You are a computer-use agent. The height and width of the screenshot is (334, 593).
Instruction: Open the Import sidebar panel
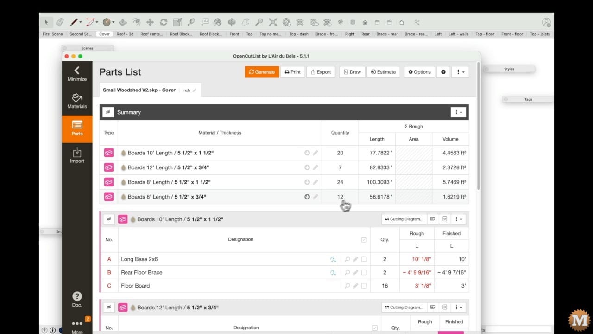[77, 155]
